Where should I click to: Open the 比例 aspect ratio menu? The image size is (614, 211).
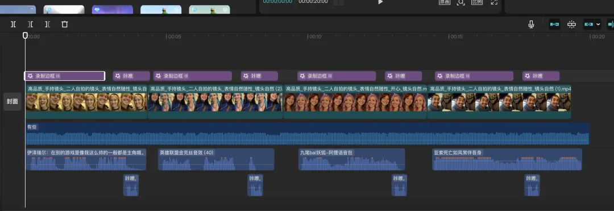click(x=477, y=2)
